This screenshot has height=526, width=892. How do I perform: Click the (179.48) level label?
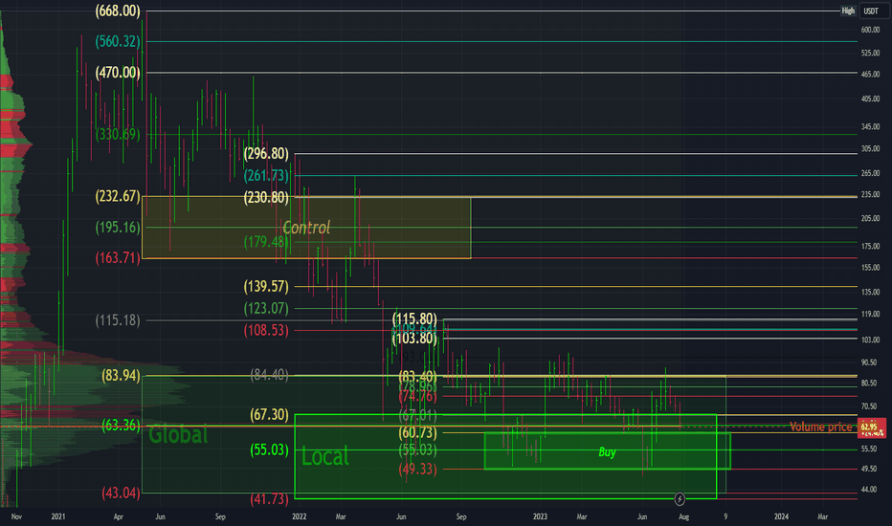(266, 242)
